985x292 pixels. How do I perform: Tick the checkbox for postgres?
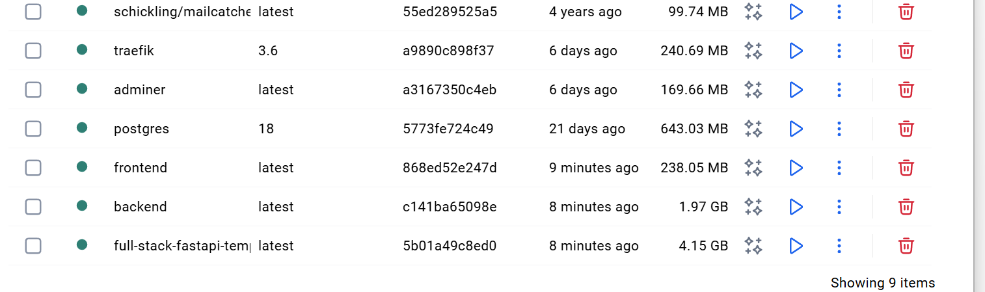coord(33,129)
